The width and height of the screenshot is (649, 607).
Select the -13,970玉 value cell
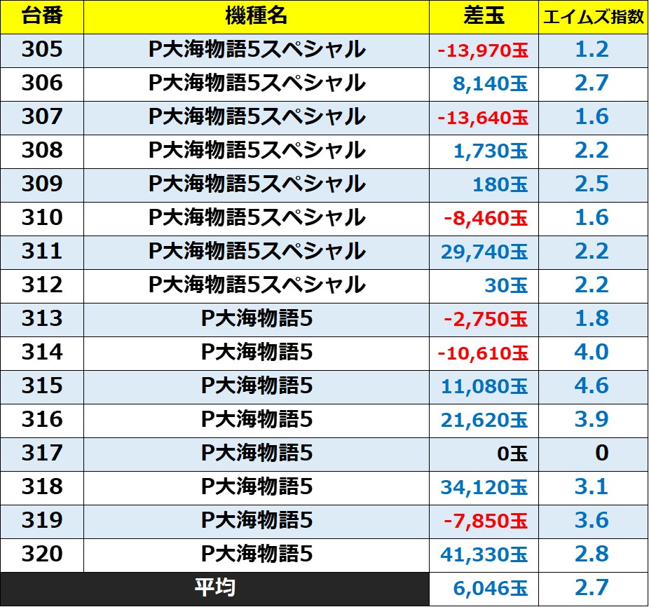pyautogui.click(x=484, y=50)
